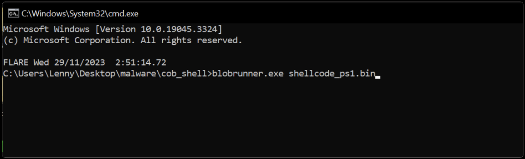525x159 pixels.
Task: Click the word FLARE in the prompt
Action: pyautogui.click(x=16, y=62)
